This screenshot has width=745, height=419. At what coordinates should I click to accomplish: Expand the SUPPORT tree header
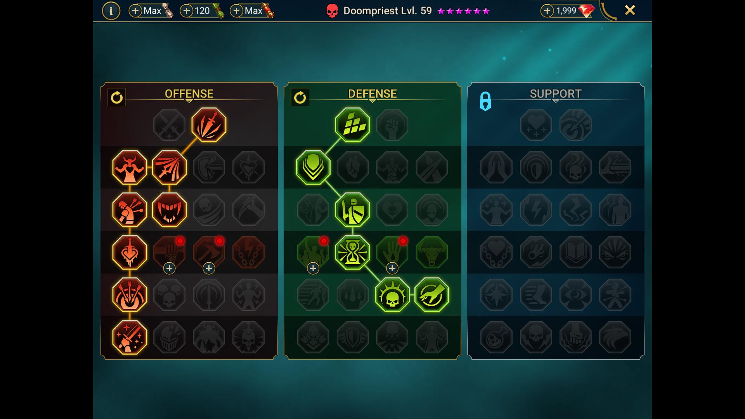click(556, 94)
